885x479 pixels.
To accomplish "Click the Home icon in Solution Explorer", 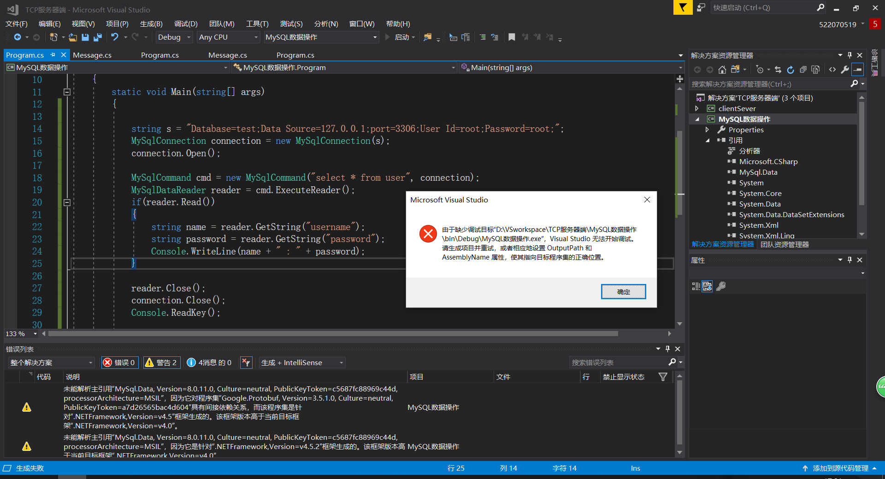I will click(722, 70).
